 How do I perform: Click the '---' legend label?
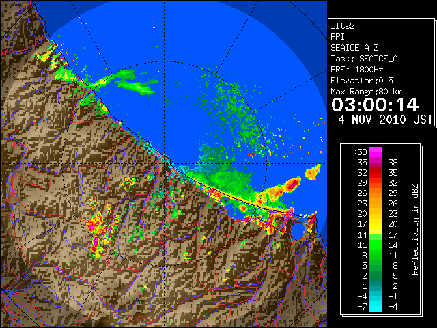391,152
